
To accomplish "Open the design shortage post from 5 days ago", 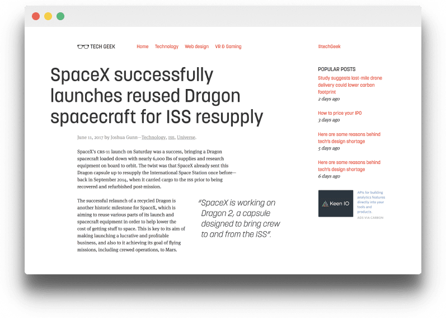I will 349,138.
